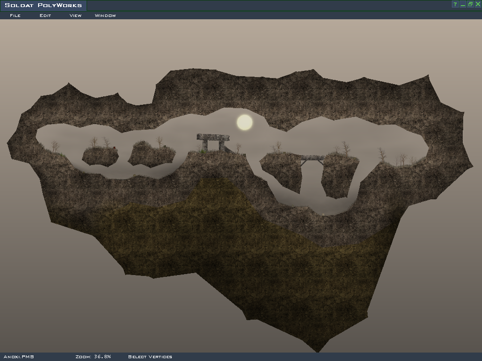Open the Window menu
Image resolution: width=482 pixels, height=361 pixels.
(105, 16)
